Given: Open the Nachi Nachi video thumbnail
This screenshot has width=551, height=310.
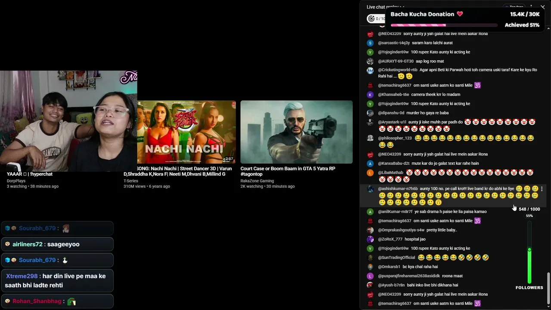Looking at the screenshot, I should pos(186,132).
